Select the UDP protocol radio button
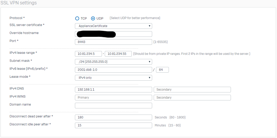277x138 pixels. point(93,18)
